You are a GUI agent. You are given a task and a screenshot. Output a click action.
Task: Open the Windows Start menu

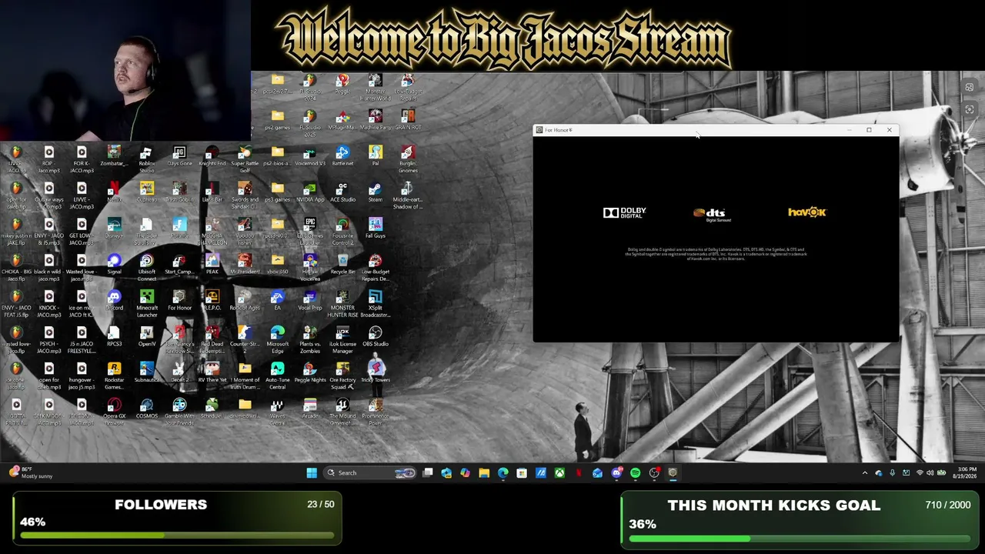click(x=312, y=472)
